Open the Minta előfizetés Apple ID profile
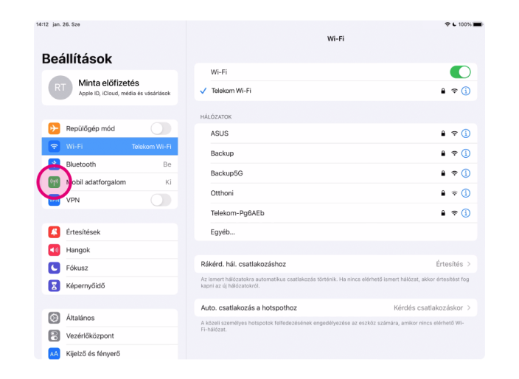 click(x=110, y=88)
